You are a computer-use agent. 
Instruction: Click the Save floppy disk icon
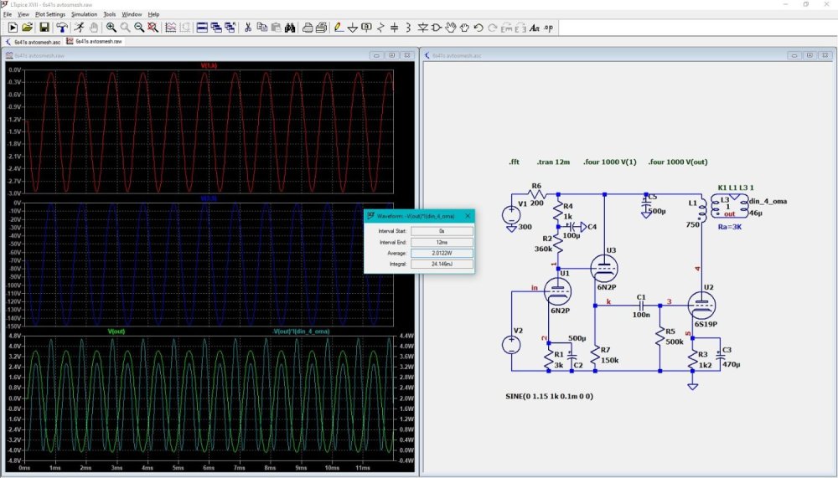(x=44, y=28)
